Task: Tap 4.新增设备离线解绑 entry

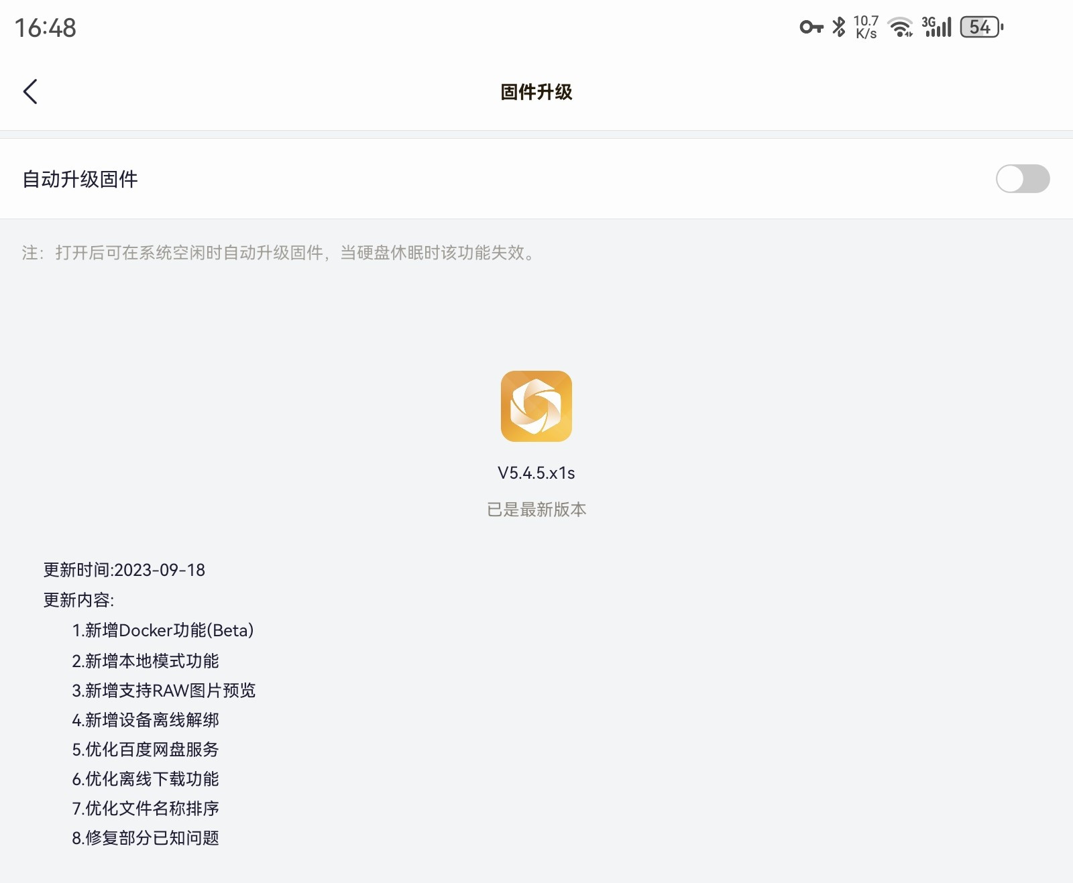Action: pyautogui.click(x=146, y=720)
